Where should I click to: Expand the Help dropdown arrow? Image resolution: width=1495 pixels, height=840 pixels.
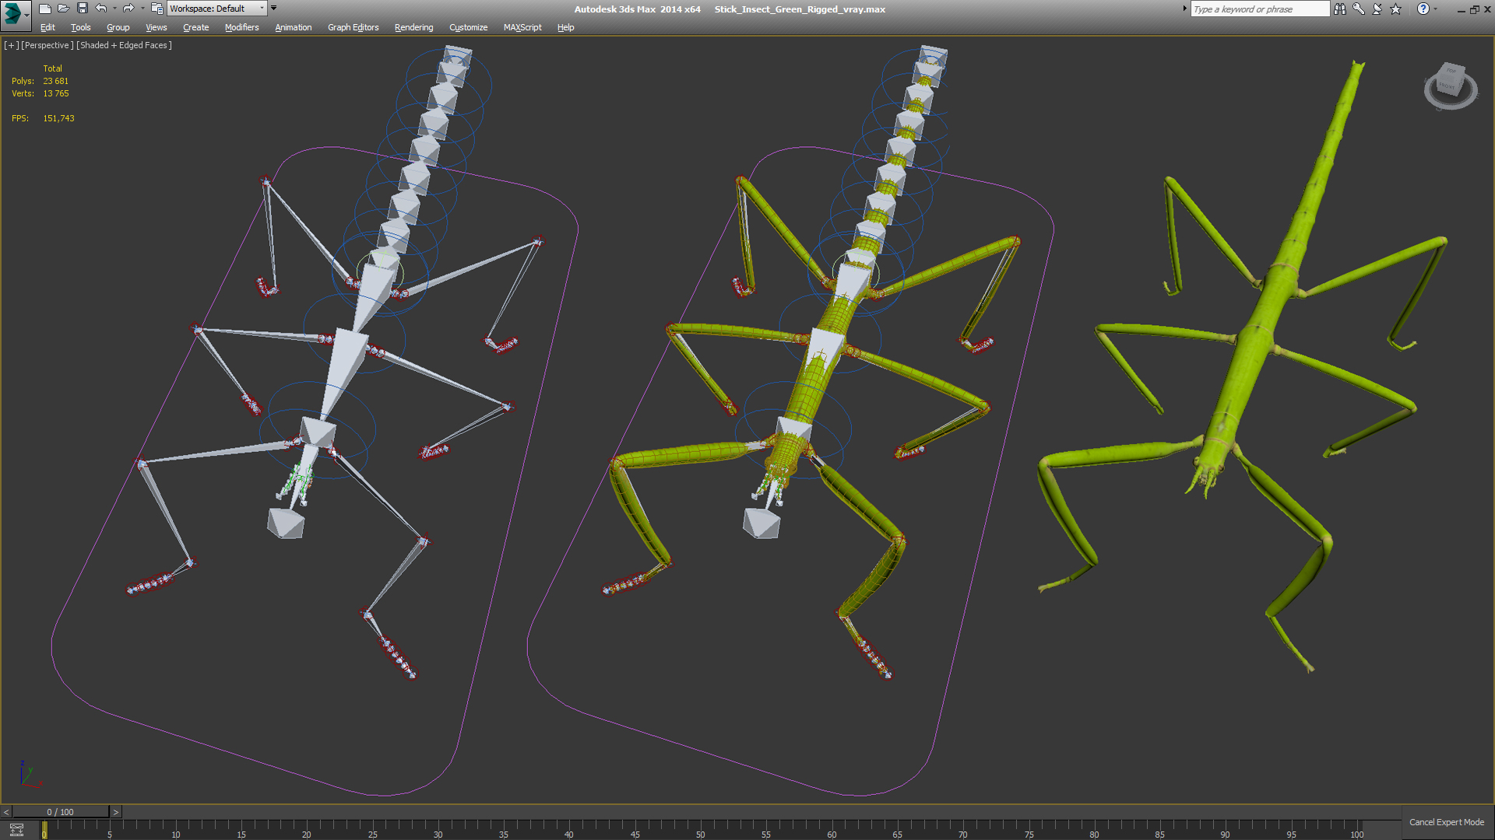1436,9
